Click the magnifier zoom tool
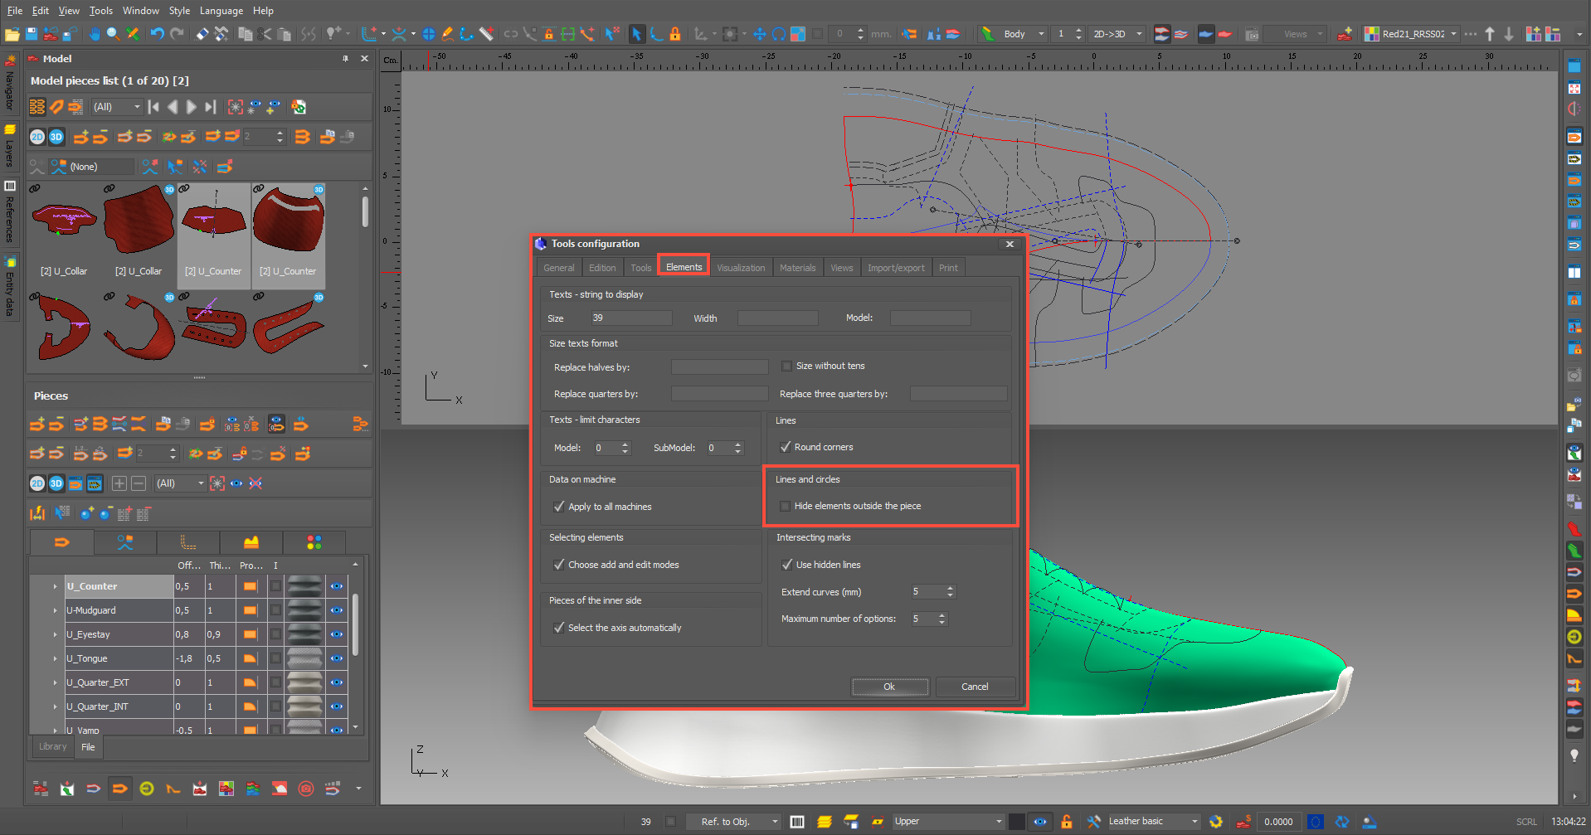The height and width of the screenshot is (835, 1591). point(113,34)
